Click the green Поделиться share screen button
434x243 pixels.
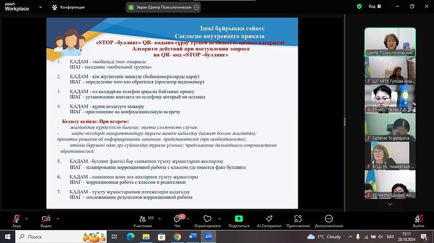click(x=238, y=219)
